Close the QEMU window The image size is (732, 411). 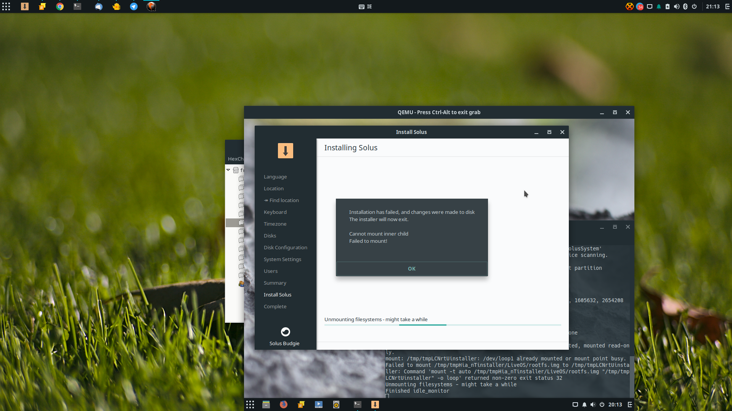628,113
